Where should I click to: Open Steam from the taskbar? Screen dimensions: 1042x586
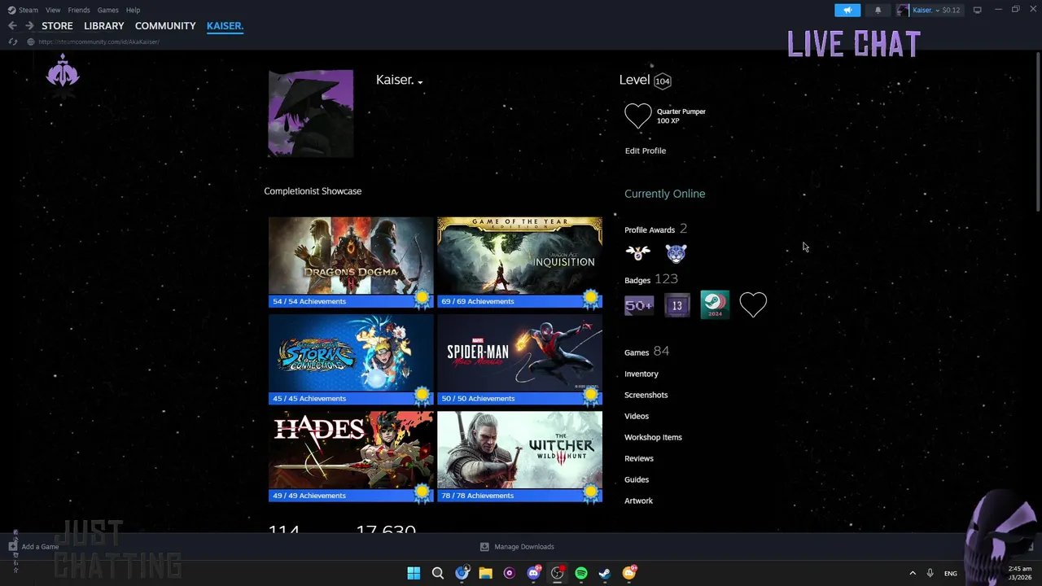pyautogui.click(x=605, y=573)
